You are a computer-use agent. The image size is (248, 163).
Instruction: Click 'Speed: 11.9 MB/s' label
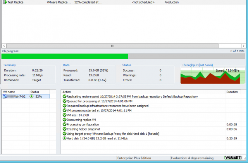227,70
